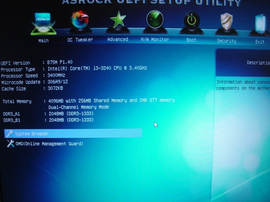Click the UEFI Version label
Screen dimensions: 270x202
[15, 63]
